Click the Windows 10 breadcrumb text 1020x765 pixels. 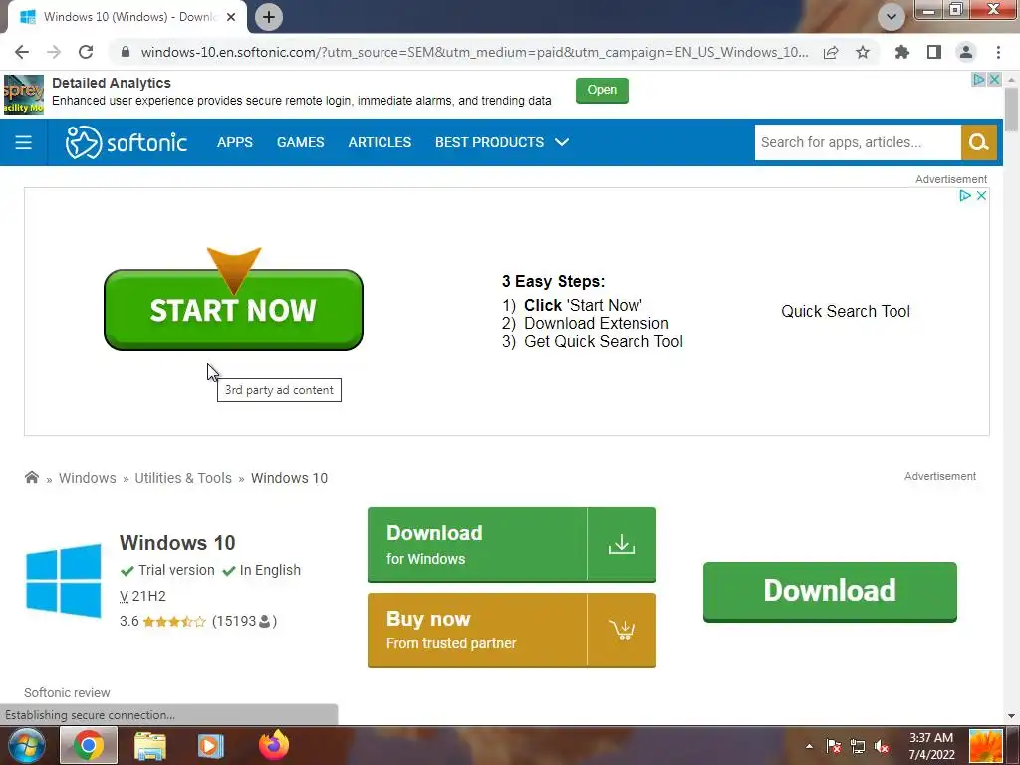(289, 478)
